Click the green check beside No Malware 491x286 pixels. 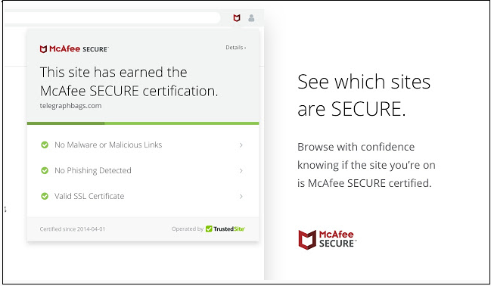tap(45, 145)
